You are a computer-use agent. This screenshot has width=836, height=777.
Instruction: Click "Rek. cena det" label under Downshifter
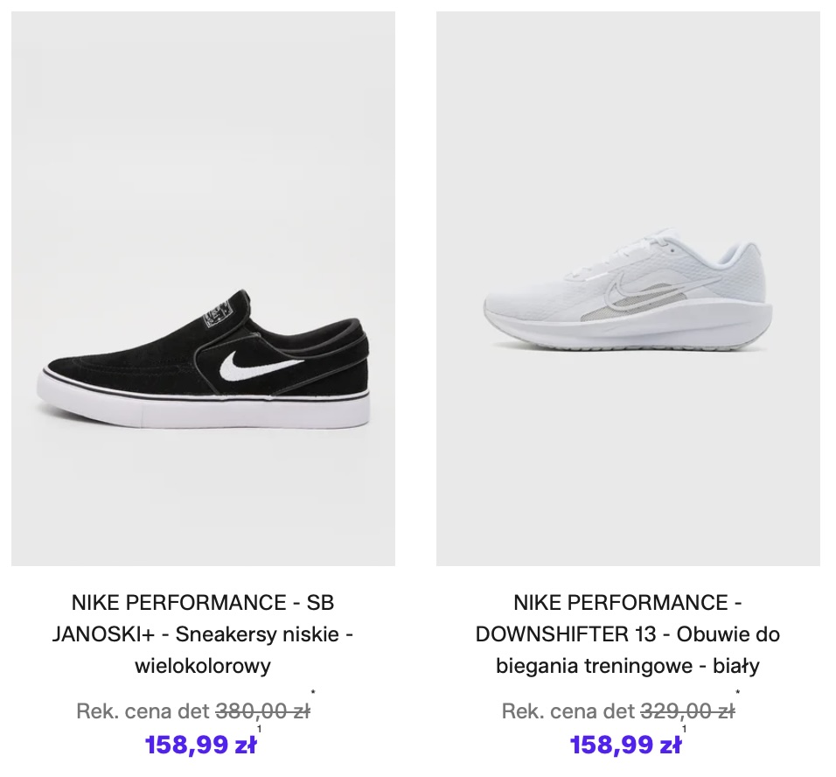click(568, 711)
